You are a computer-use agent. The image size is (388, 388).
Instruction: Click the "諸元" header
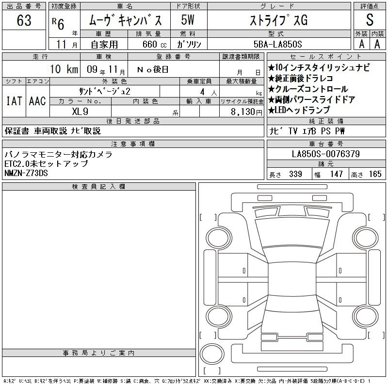tap(326, 164)
